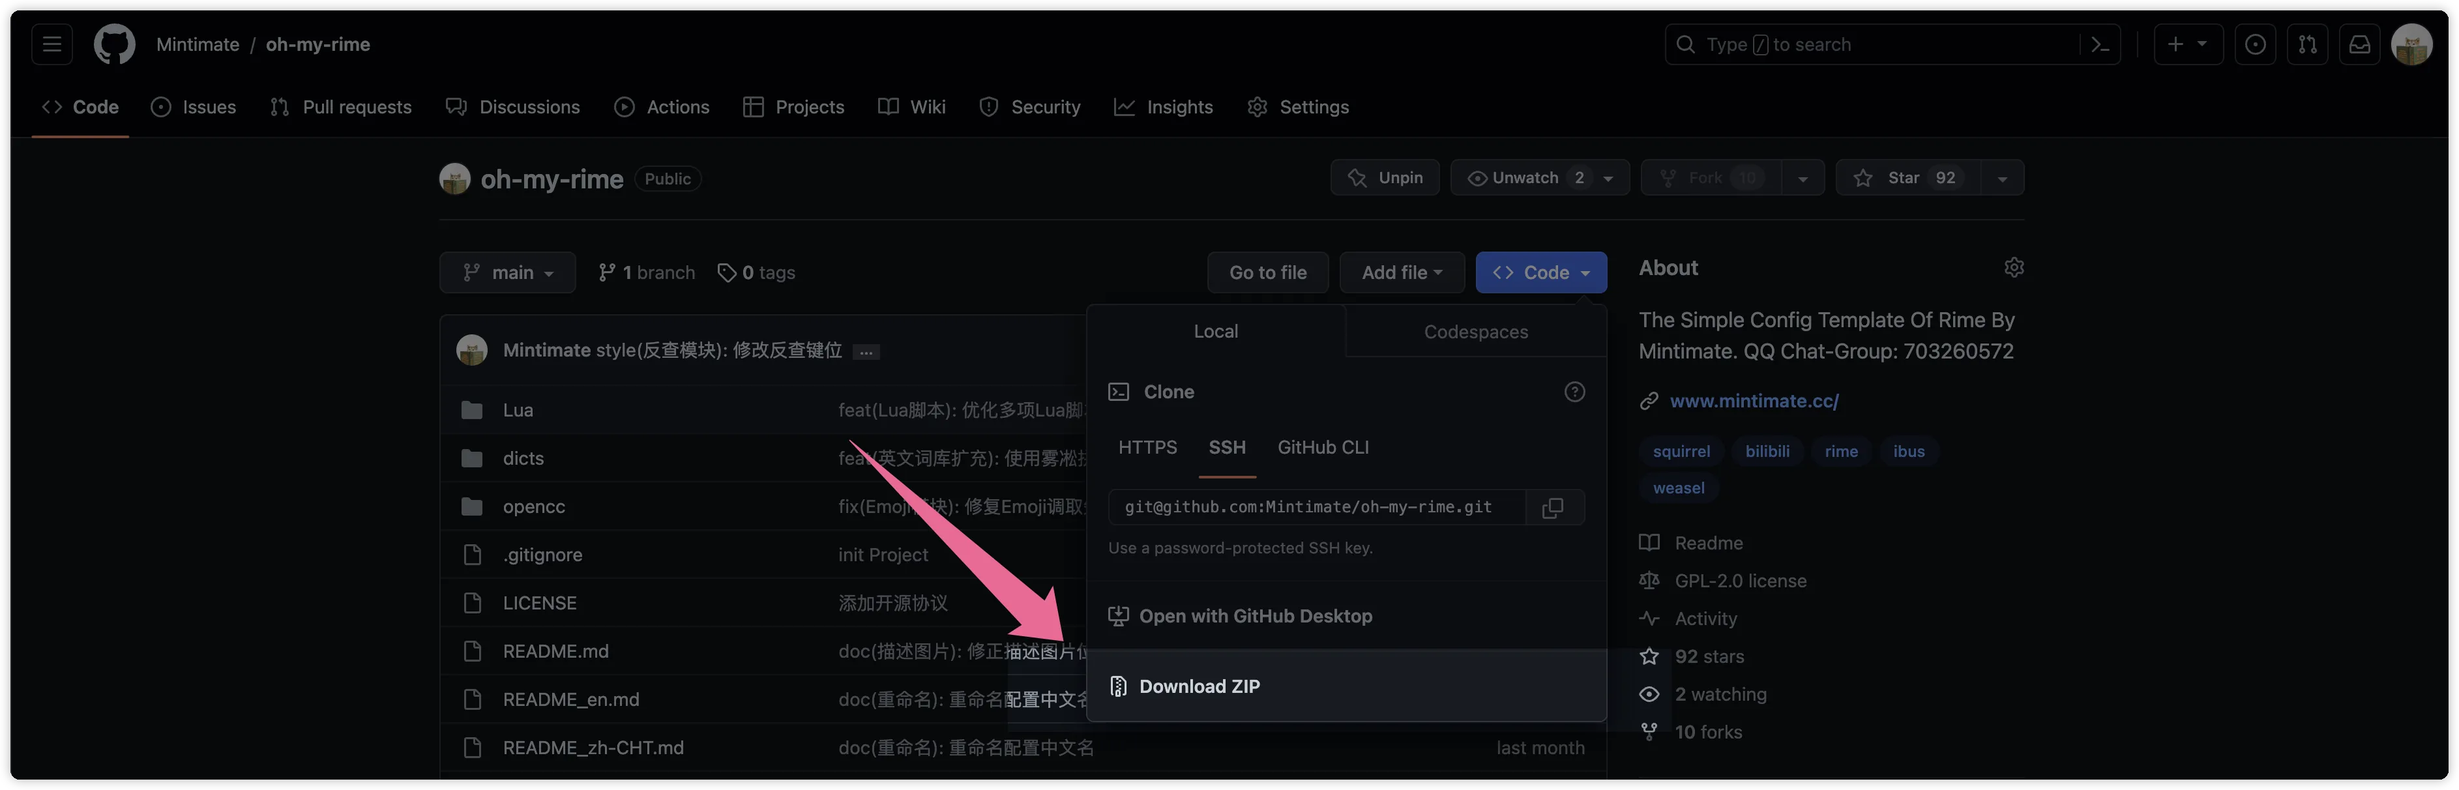The height and width of the screenshot is (790, 2459).
Task: Choose the HTTPS clone option
Action: (1147, 448)
